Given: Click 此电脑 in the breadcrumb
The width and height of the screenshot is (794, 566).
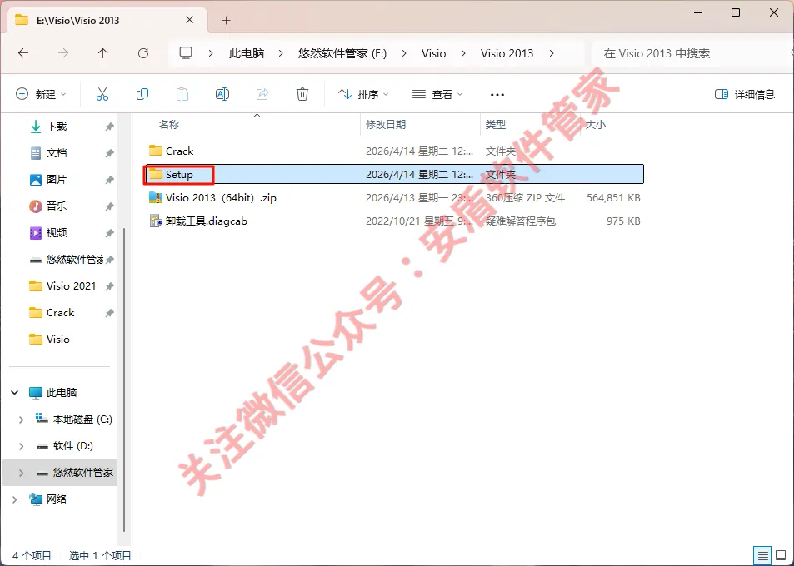Looking at the screenshot, I should (x=247, y=53).
